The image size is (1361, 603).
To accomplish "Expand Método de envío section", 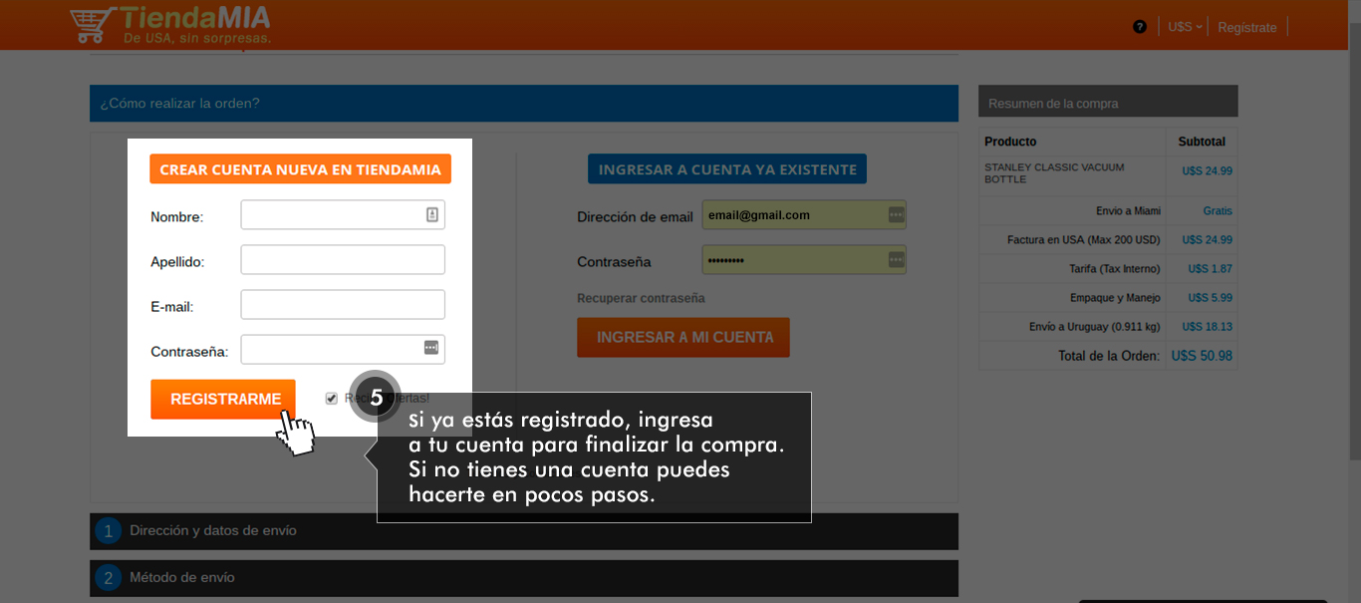I will (x=524, y=578).
